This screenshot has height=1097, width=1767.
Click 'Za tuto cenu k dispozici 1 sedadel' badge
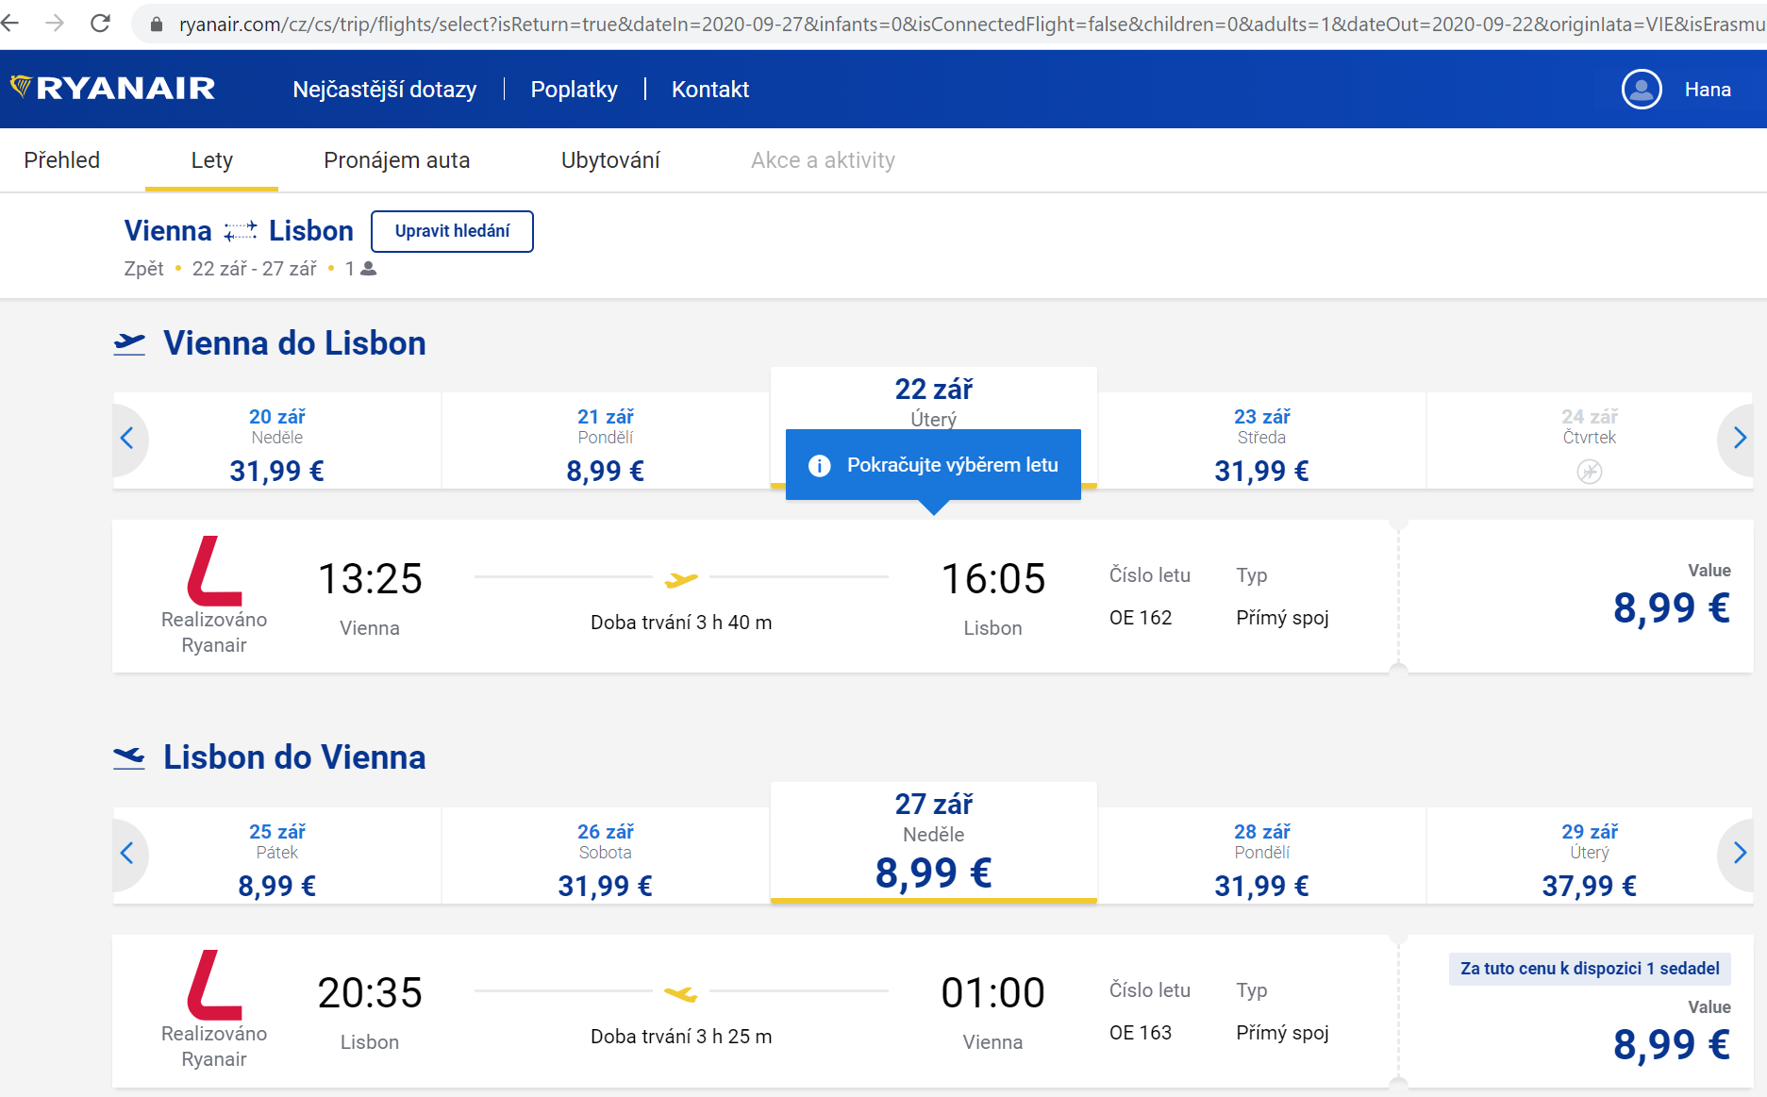coord(1590,969)
